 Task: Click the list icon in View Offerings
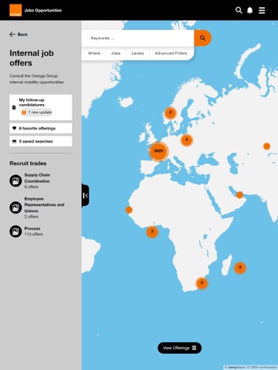pos(195,348)
